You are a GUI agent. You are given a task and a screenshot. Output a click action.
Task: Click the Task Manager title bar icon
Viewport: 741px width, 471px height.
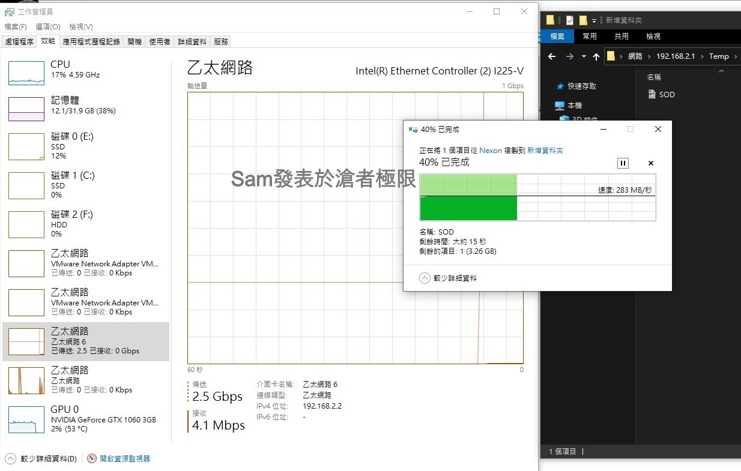tap(10, 11)
